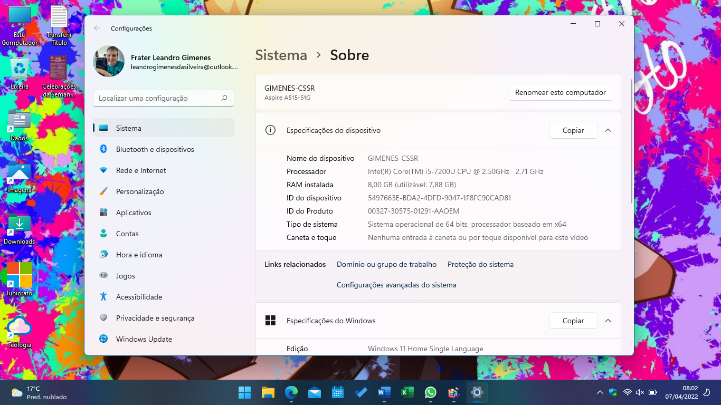
Task: Collapse the Especificações do dispositivo section chevron
Action: (x=608, y=130)
